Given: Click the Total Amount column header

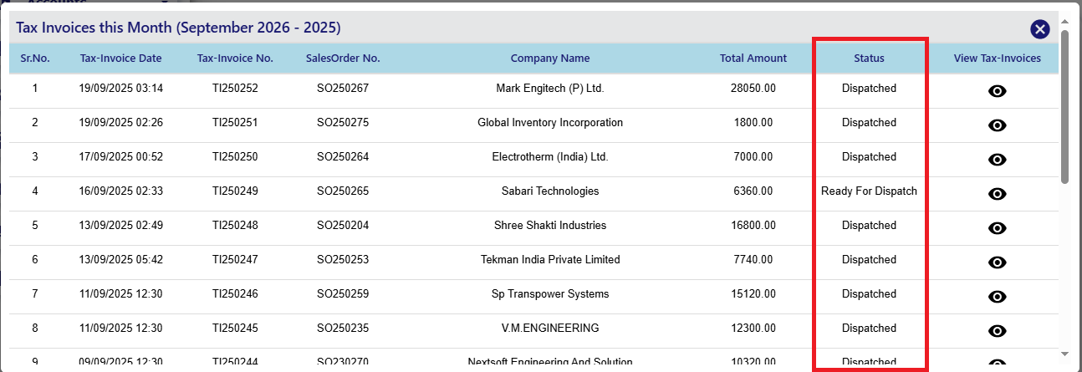Looking at the screenshot, I should [753, 59].
